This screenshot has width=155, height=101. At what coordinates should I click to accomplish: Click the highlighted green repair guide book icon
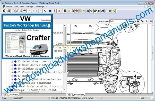[95, 11]
